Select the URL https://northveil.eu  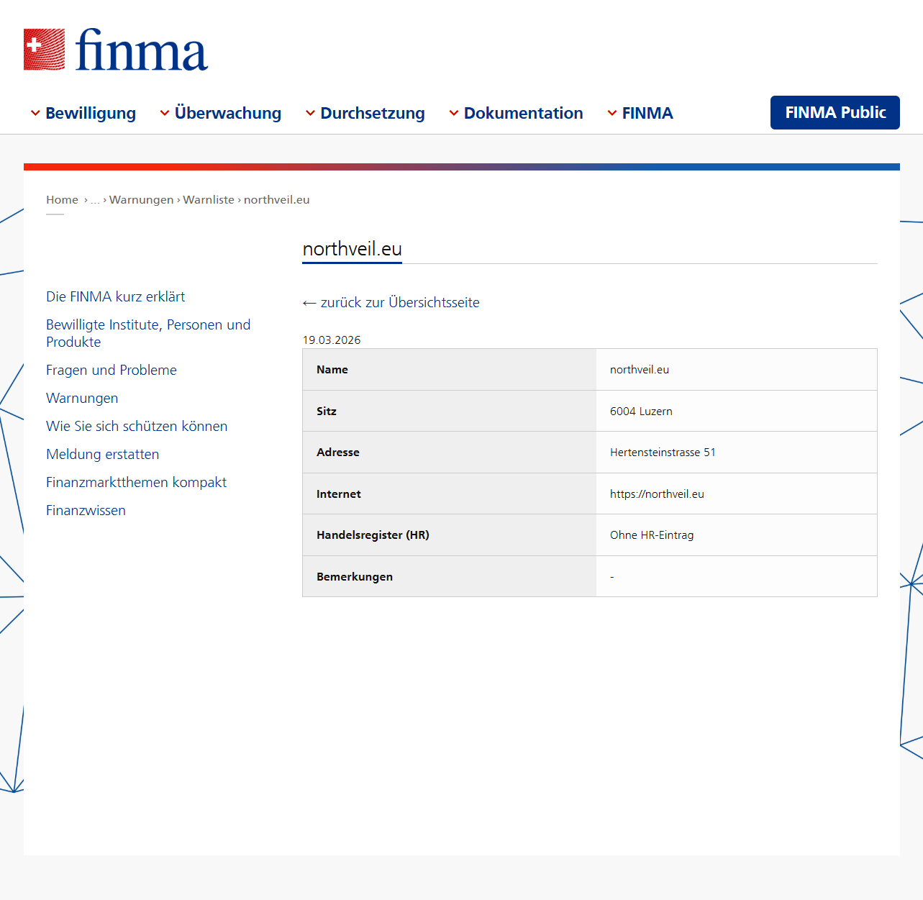click(657, 494)
